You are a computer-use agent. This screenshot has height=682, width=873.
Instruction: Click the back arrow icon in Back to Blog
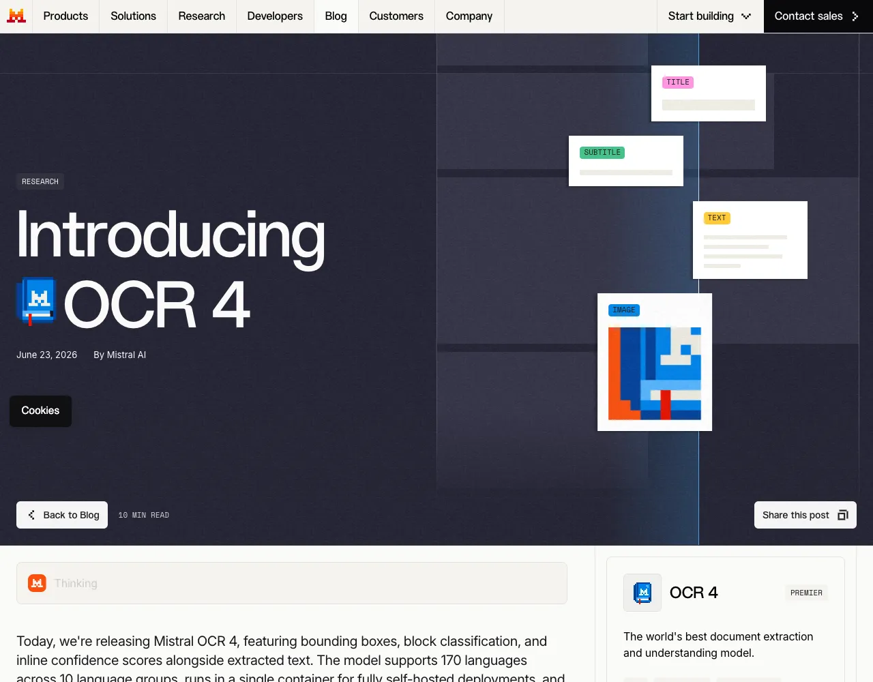[x=31, y=515]
